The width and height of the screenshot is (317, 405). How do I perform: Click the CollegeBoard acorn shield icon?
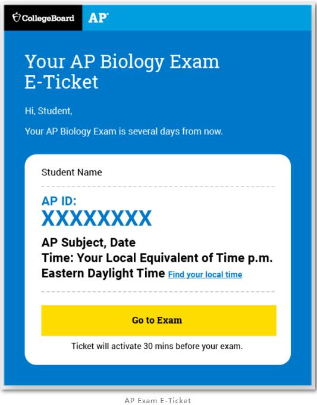click(17, 17)
